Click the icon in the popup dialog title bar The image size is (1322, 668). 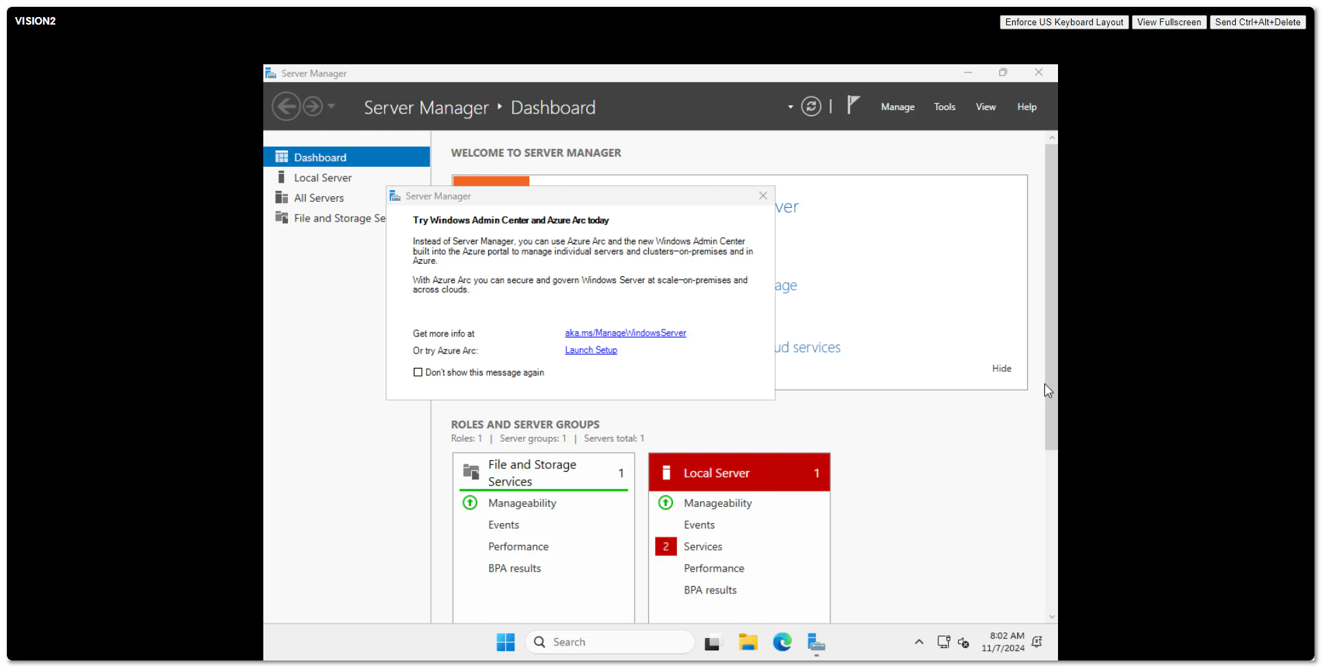[395, 196]
